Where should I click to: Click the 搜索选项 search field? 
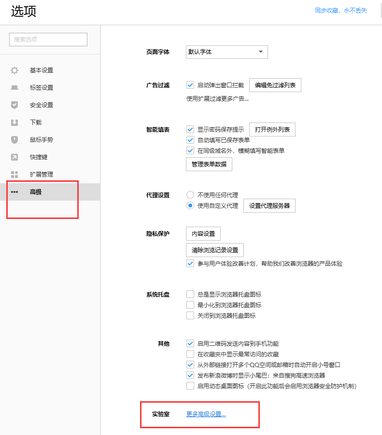pyautogui.click(x=48, y=40)
